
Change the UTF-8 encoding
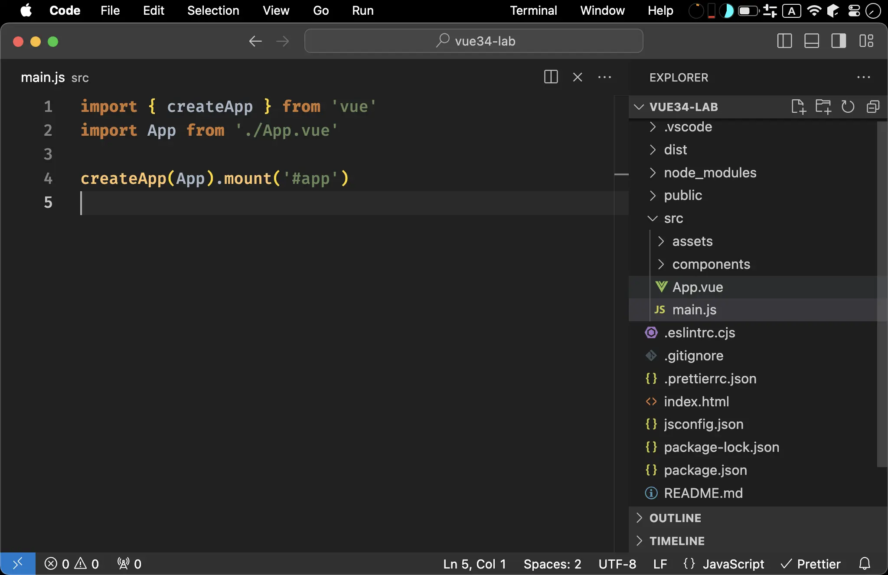tap(617, 564)
